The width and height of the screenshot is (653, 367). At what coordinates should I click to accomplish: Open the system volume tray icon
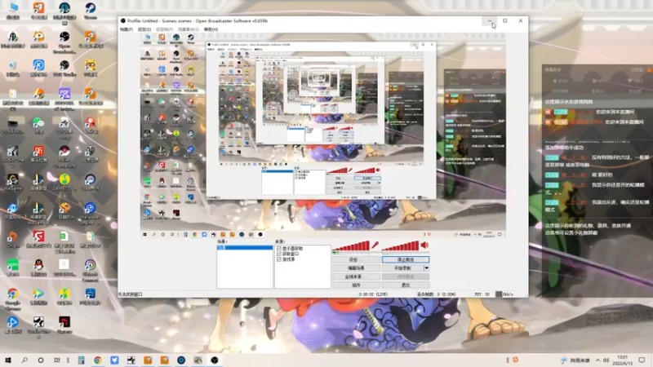(606, 360)
